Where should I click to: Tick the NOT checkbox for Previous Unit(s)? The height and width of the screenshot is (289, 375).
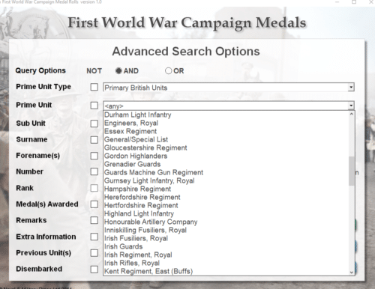(x=94, y=253)
